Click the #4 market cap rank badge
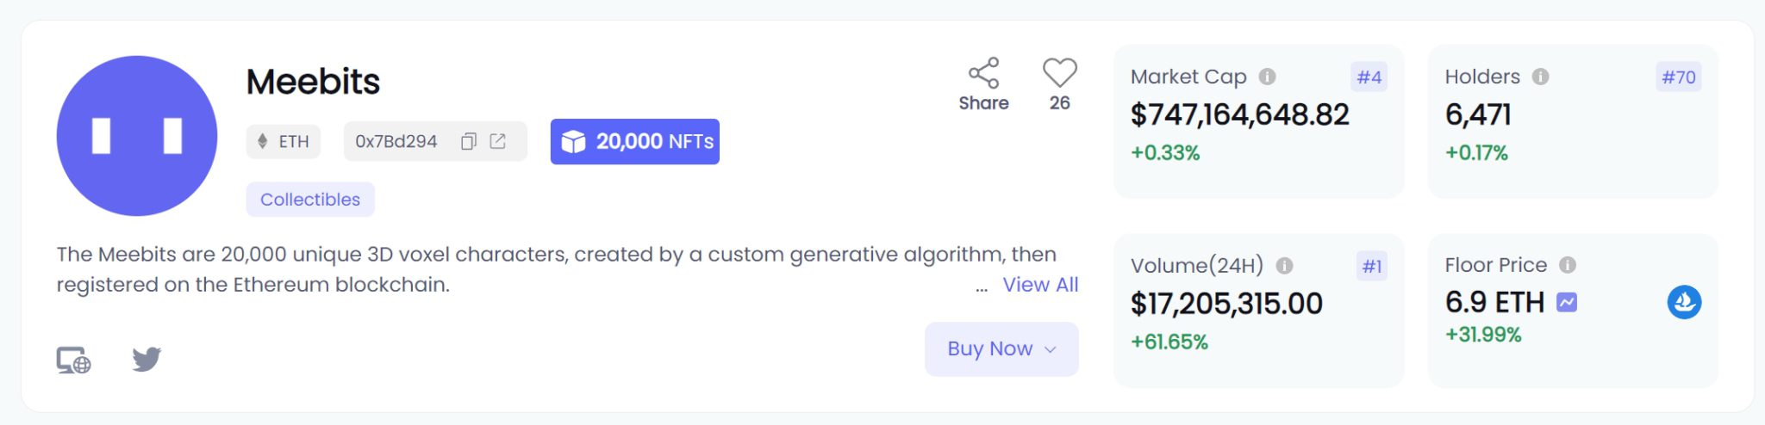This screenshot has width=1765, height=425. click(x=1369, y=77)
